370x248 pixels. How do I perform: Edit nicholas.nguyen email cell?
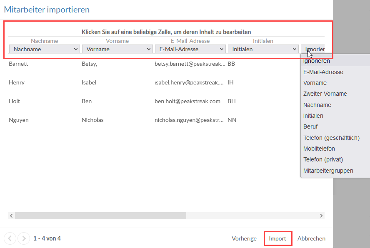click(190, 120)
